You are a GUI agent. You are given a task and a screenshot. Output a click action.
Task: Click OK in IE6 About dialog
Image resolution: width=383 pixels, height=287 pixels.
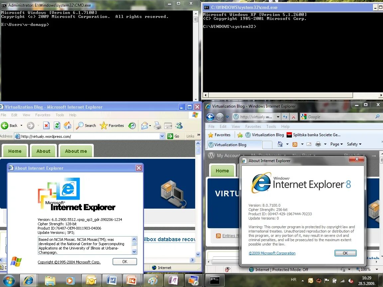coord(125,262)
